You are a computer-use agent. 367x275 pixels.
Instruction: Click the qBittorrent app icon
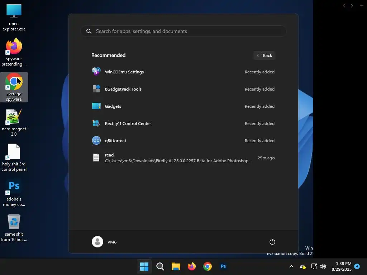point(96,140)
